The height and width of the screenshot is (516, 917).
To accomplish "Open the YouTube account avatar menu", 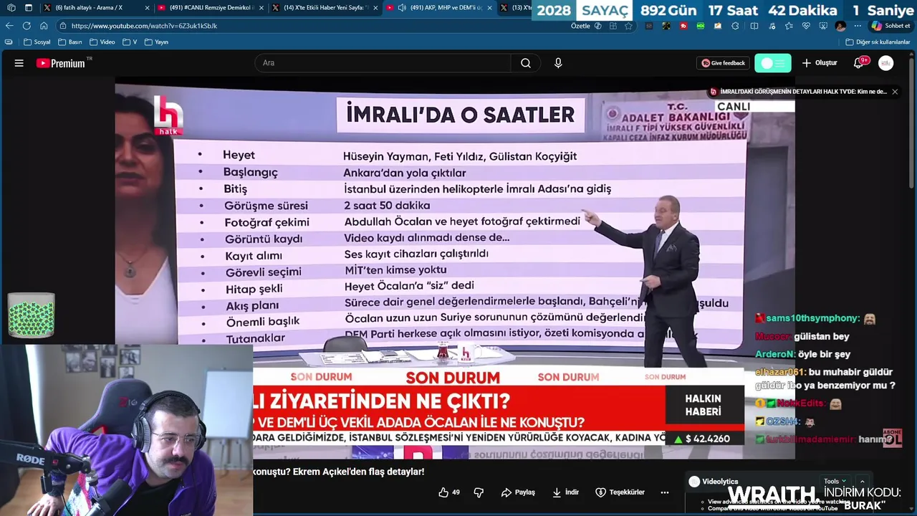I will (886, 63).
